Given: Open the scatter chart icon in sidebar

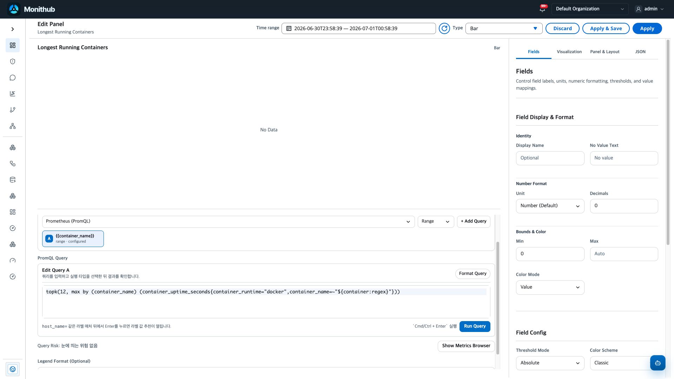Looking at the screenshot, I should click(x=13, y=94).
